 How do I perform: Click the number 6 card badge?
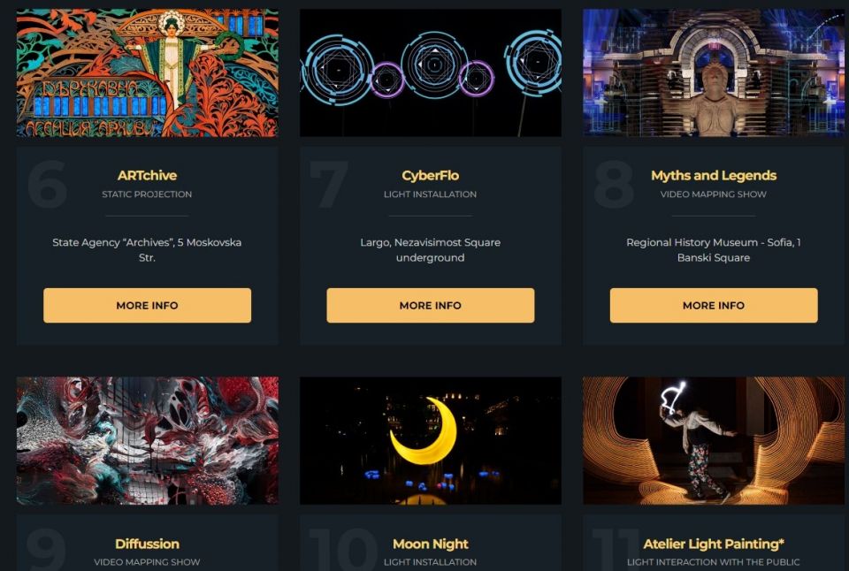pyautogui.click(x=48, y=184)
